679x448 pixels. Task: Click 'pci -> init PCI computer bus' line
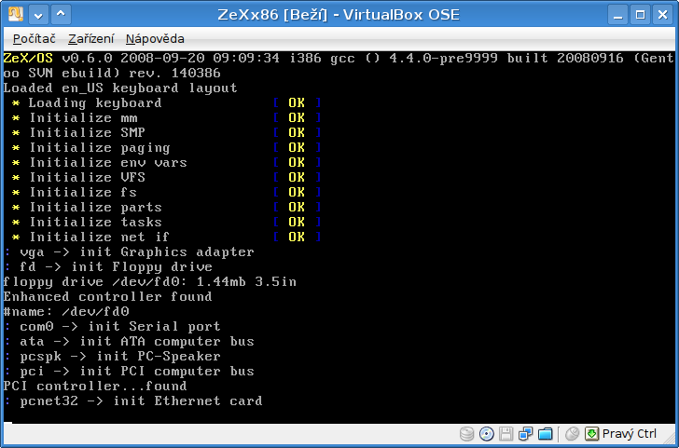pos(129,372)
